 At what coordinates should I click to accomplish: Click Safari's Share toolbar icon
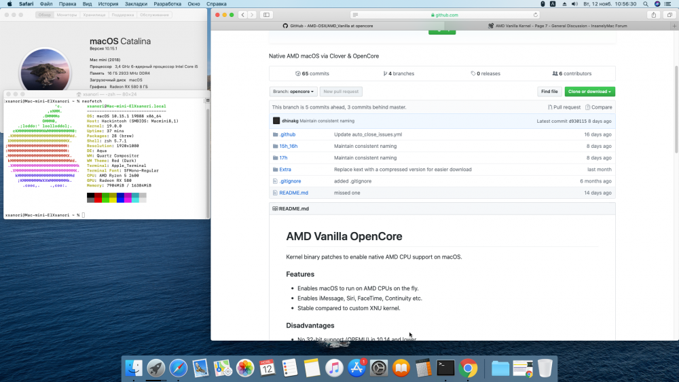[653, 15]
